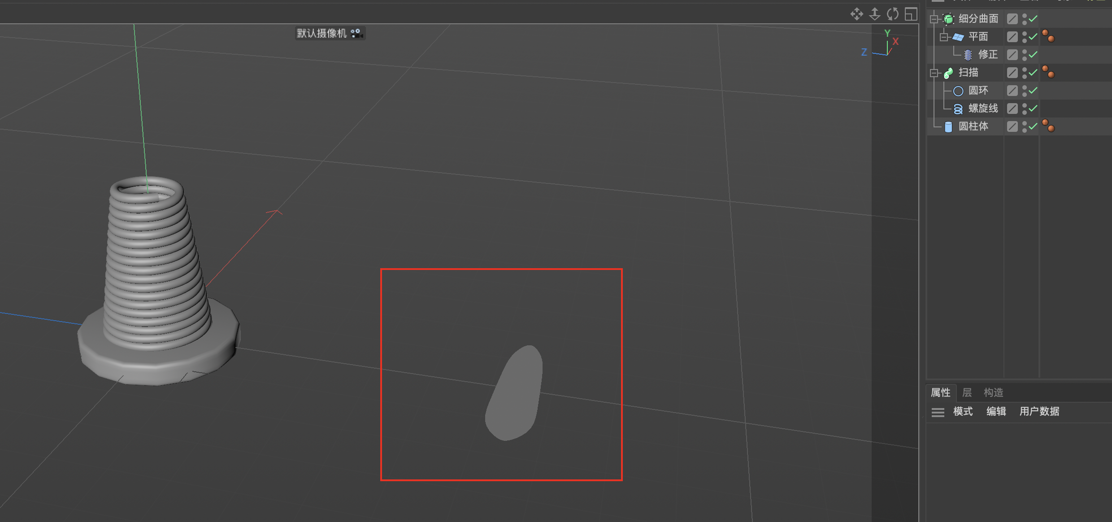This screenshot has width=1112, height=522.
Task: Click the viewport move/pan camera icon
Action: (x=856, y=14)
